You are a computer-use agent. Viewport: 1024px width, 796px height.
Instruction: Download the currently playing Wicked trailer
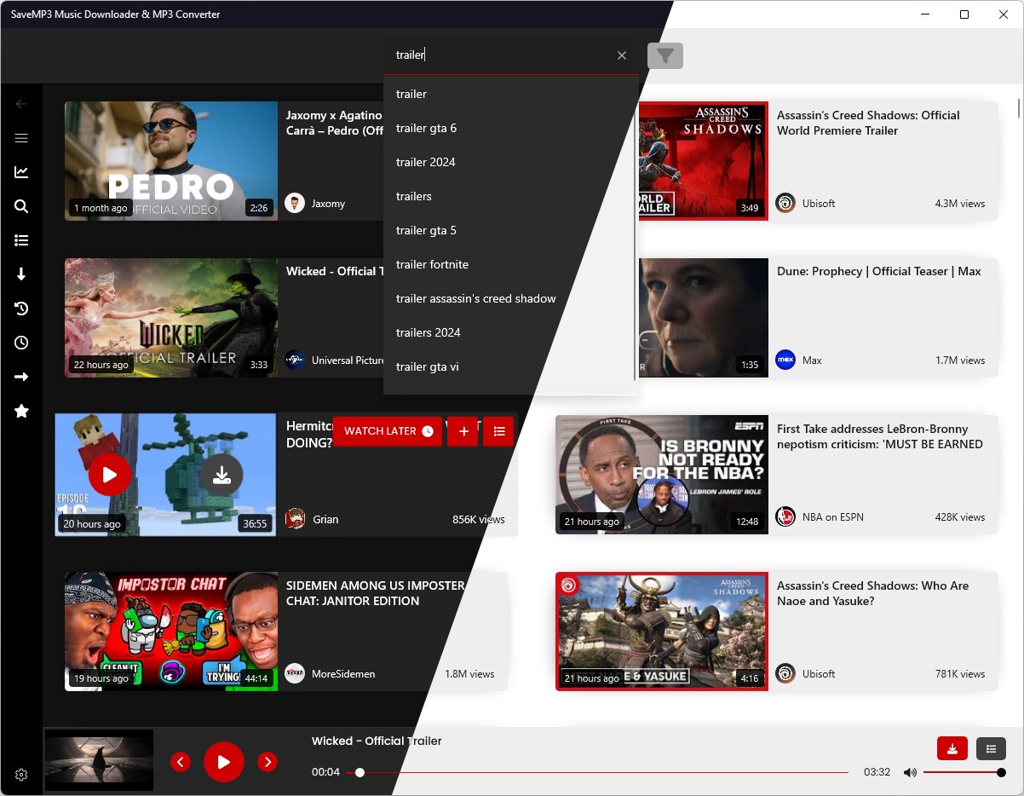point(952,748)
